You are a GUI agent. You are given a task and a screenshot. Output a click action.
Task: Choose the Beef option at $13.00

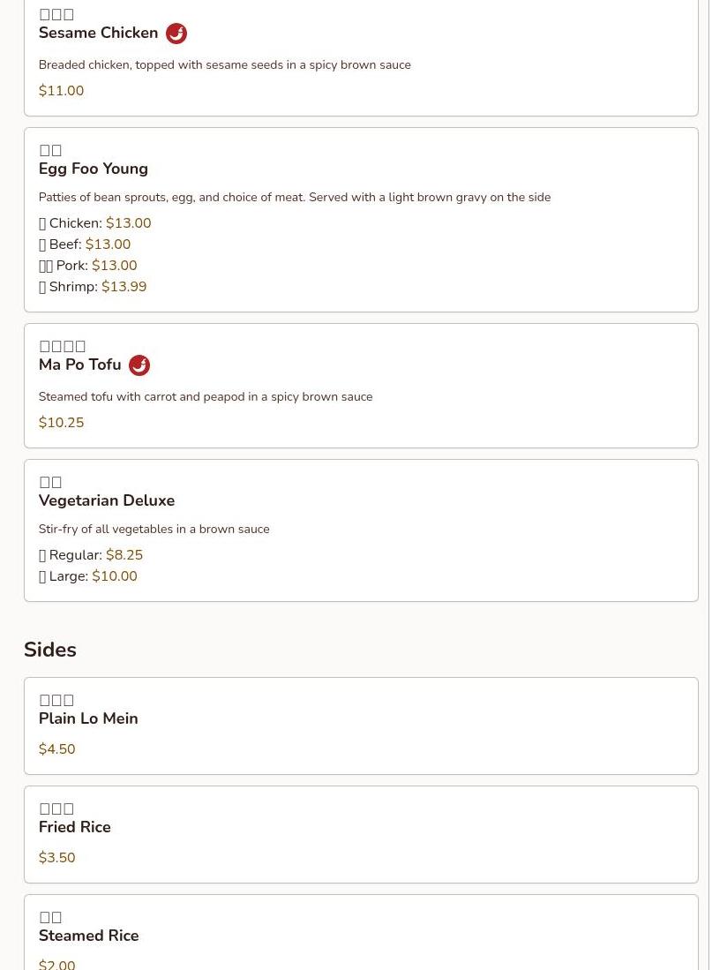pos(85,244)
